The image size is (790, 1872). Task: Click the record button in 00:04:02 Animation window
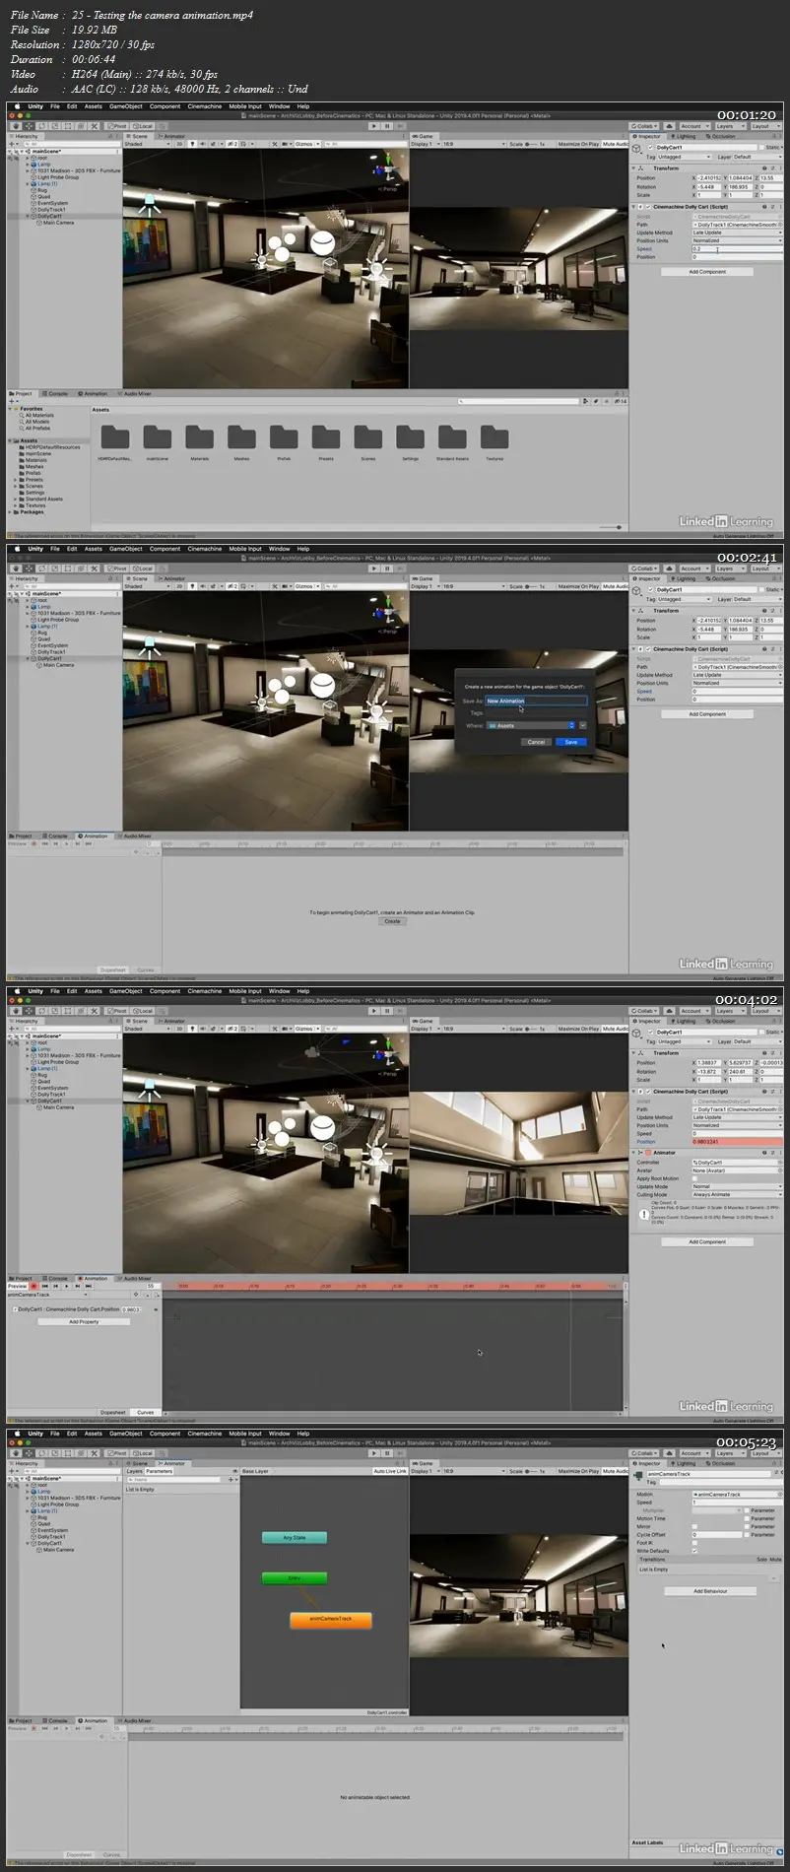click(33, 1286)
